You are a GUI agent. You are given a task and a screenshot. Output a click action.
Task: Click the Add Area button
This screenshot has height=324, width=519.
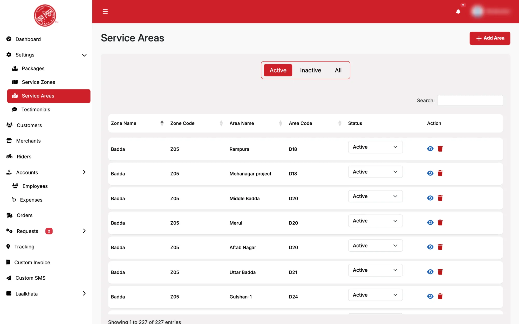click(x=490, y=38)
